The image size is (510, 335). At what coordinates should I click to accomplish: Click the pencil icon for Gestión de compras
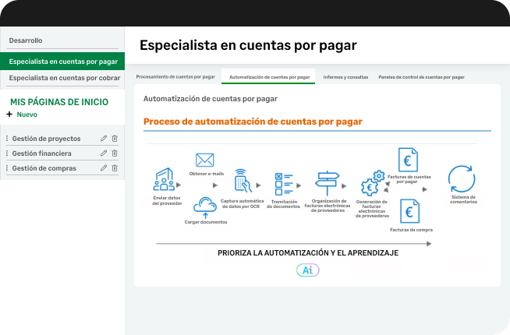pyautogui.click(x=104, y=168)
